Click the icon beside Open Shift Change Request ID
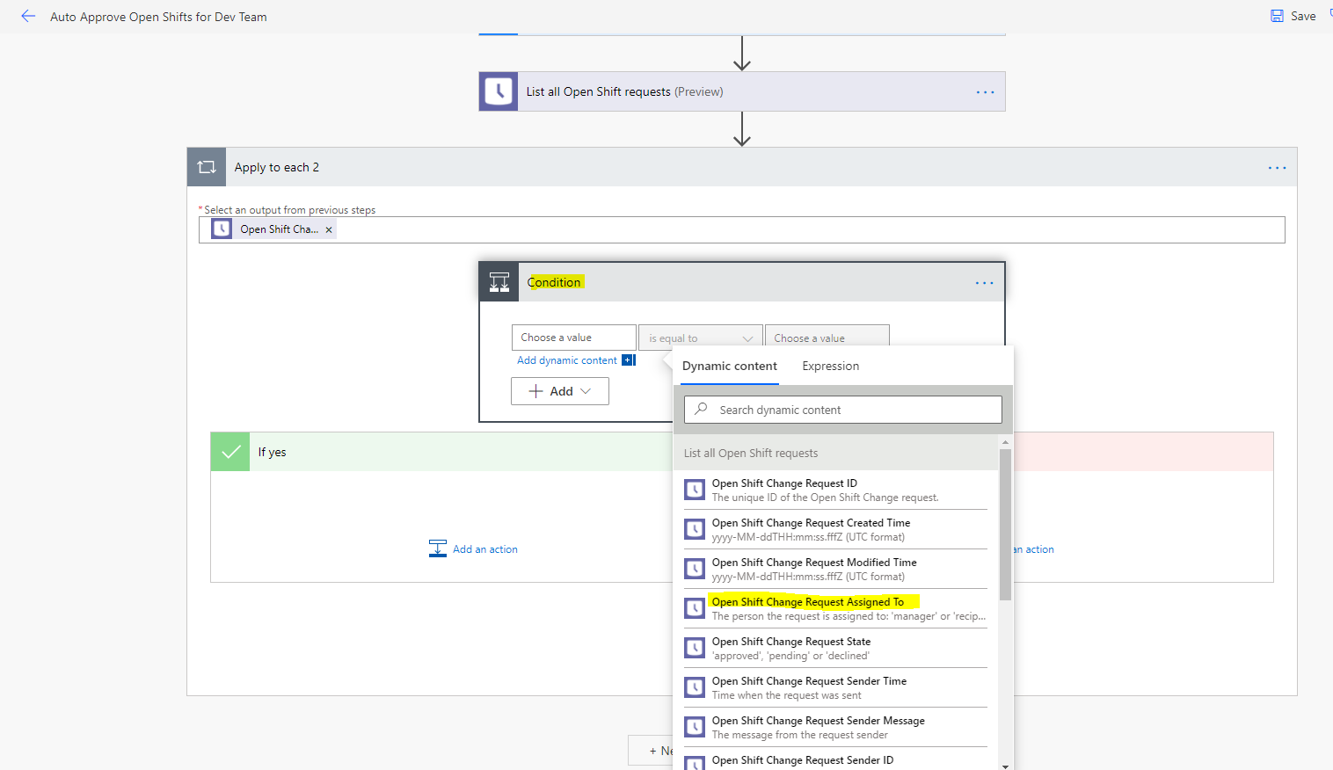The height and width of the screenshot is (770, 1333). pyautogui.click(x=695, y=490)
